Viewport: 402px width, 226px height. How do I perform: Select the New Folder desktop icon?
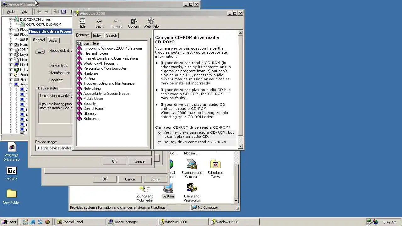pyautogui.click(x=11, y=197)
